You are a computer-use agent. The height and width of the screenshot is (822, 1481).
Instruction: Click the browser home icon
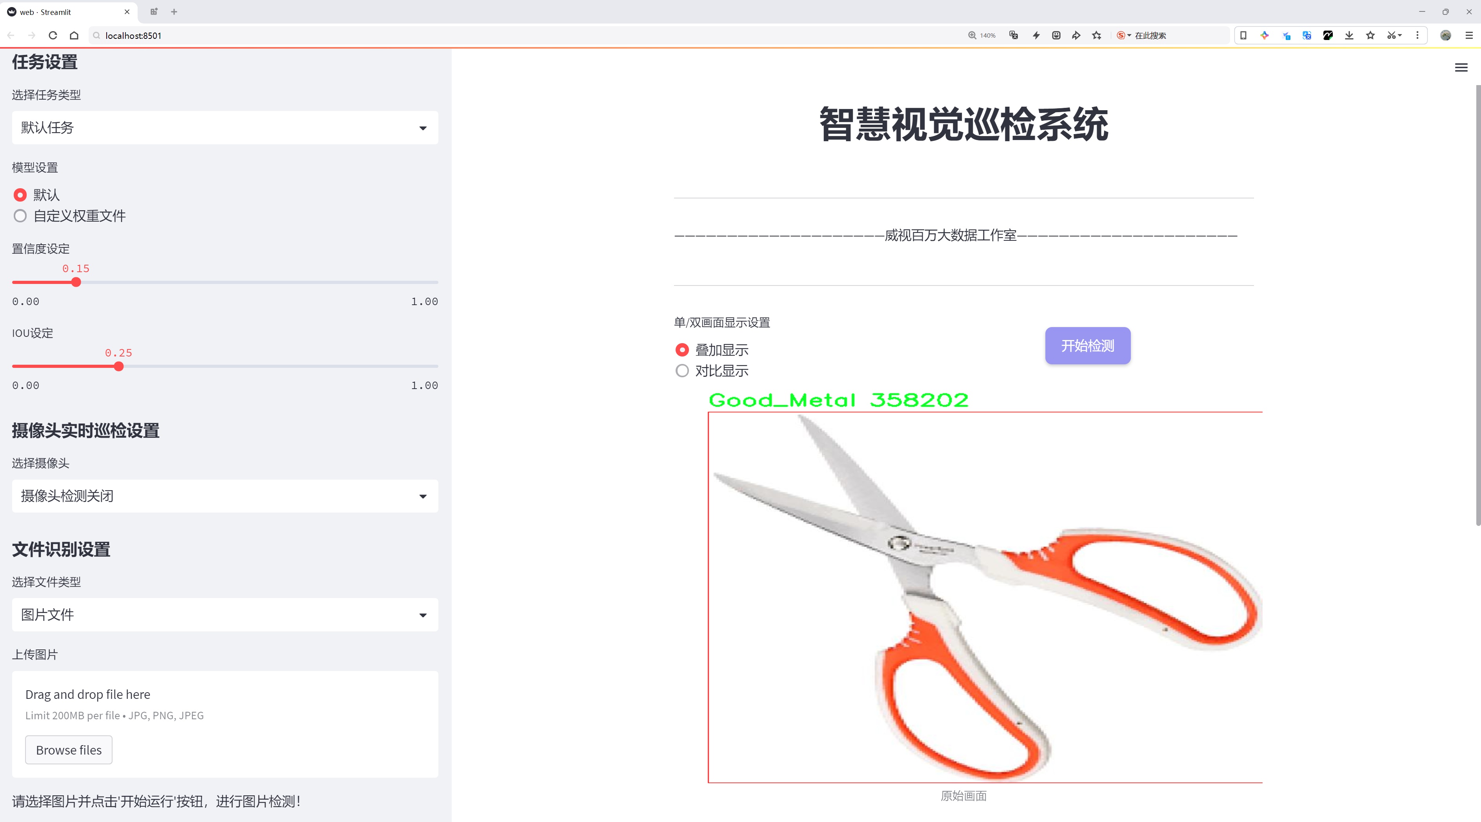point(74,35)
